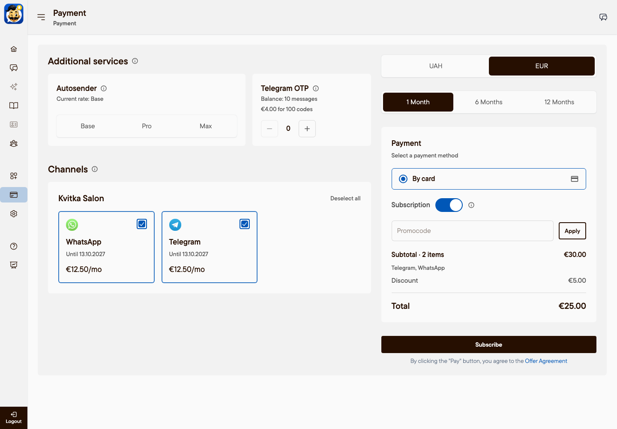The width and height of the screenshot is (617, 429).
Task: Show info next to Autosender
Action: pyautogui.click(x=104, y=88)
